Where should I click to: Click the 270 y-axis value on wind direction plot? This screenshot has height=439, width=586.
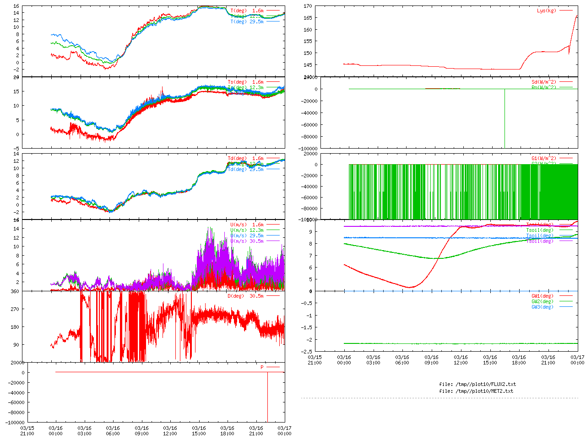pyautogui.click(x=15, y=309)
